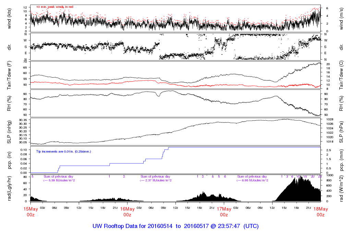Click the "0.06" precipitation tick value

(24, 159)
